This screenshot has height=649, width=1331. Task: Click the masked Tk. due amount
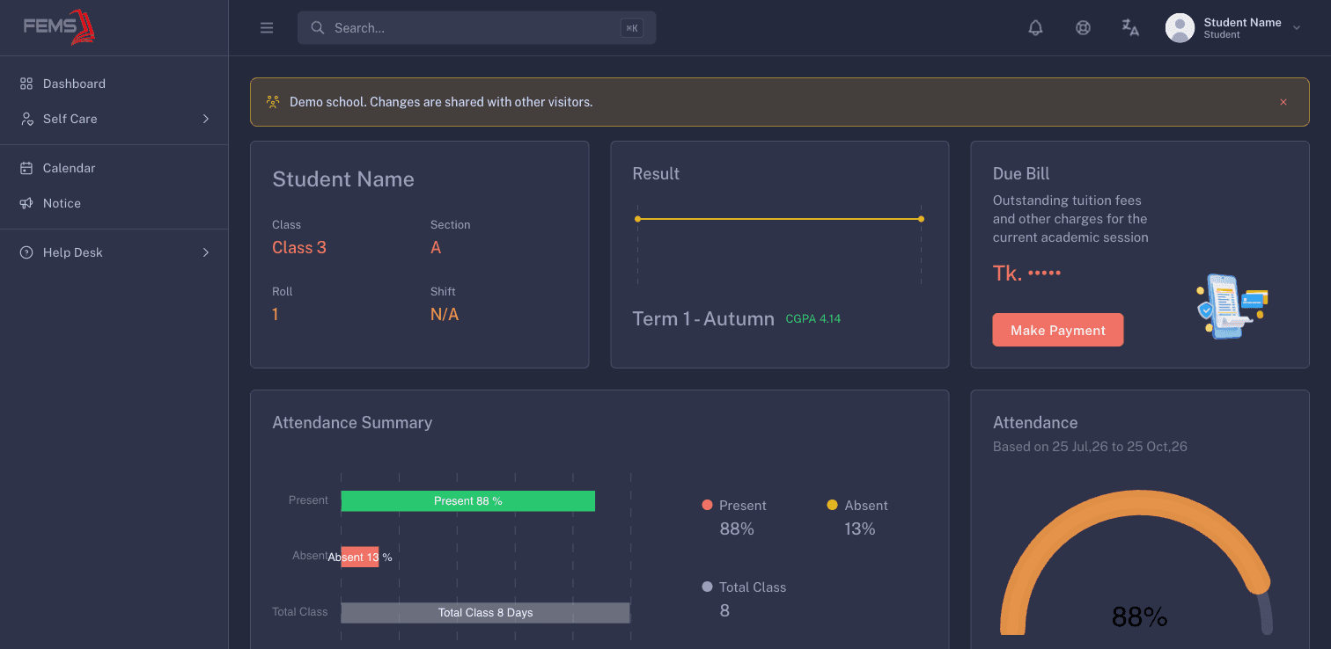[1027, 273]
